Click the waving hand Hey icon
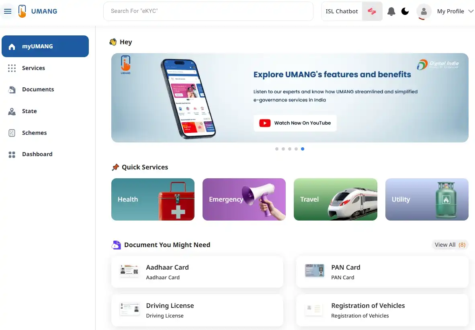The height and width of the screenshot is (330, 475). coord(113,42)
